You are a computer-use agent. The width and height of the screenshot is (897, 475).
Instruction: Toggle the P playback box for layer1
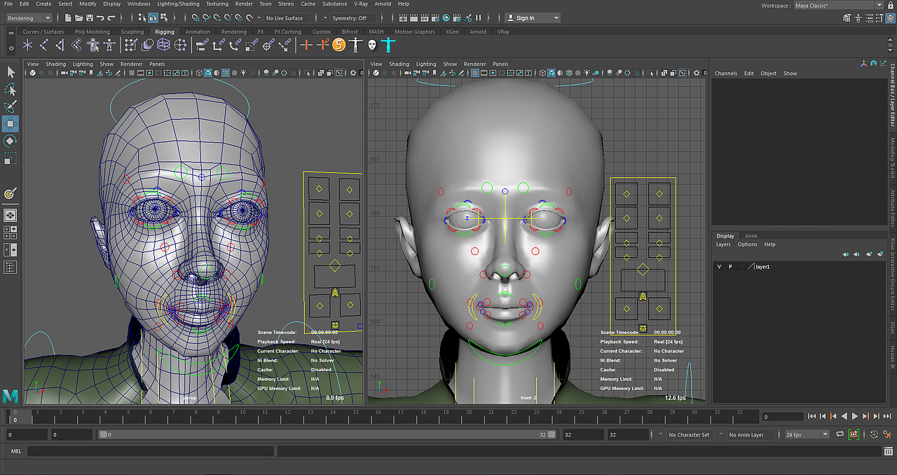(x=730, y=267)
